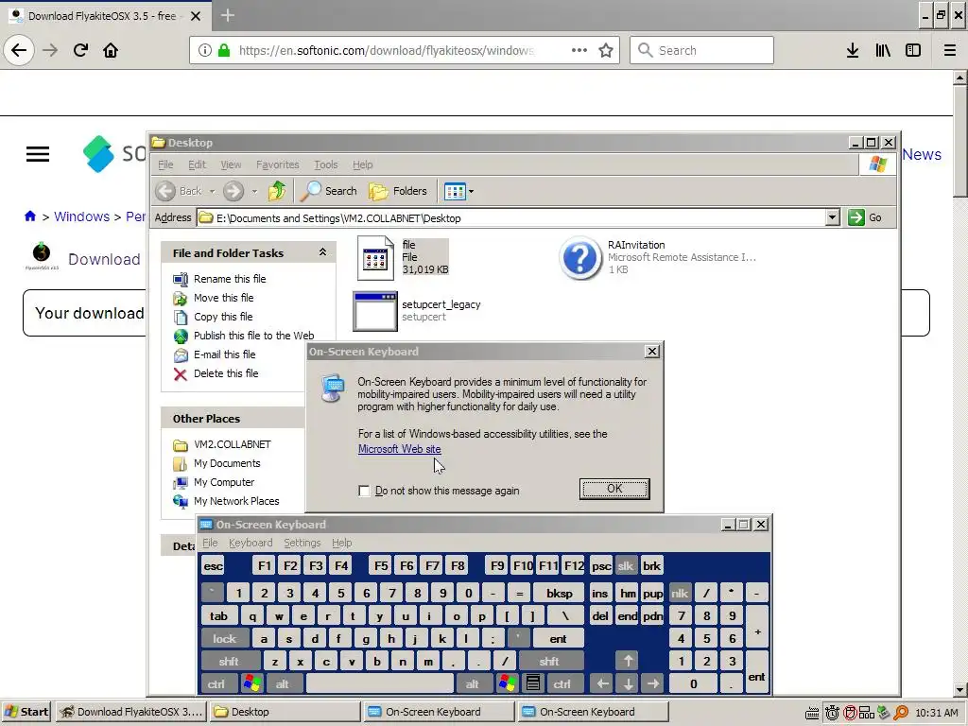This screenshot has width=968, height=726.
Task: Open My Network Places link
Action: (x=236, y=501)
